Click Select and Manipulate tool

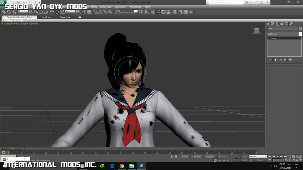(x=84, y=12)
